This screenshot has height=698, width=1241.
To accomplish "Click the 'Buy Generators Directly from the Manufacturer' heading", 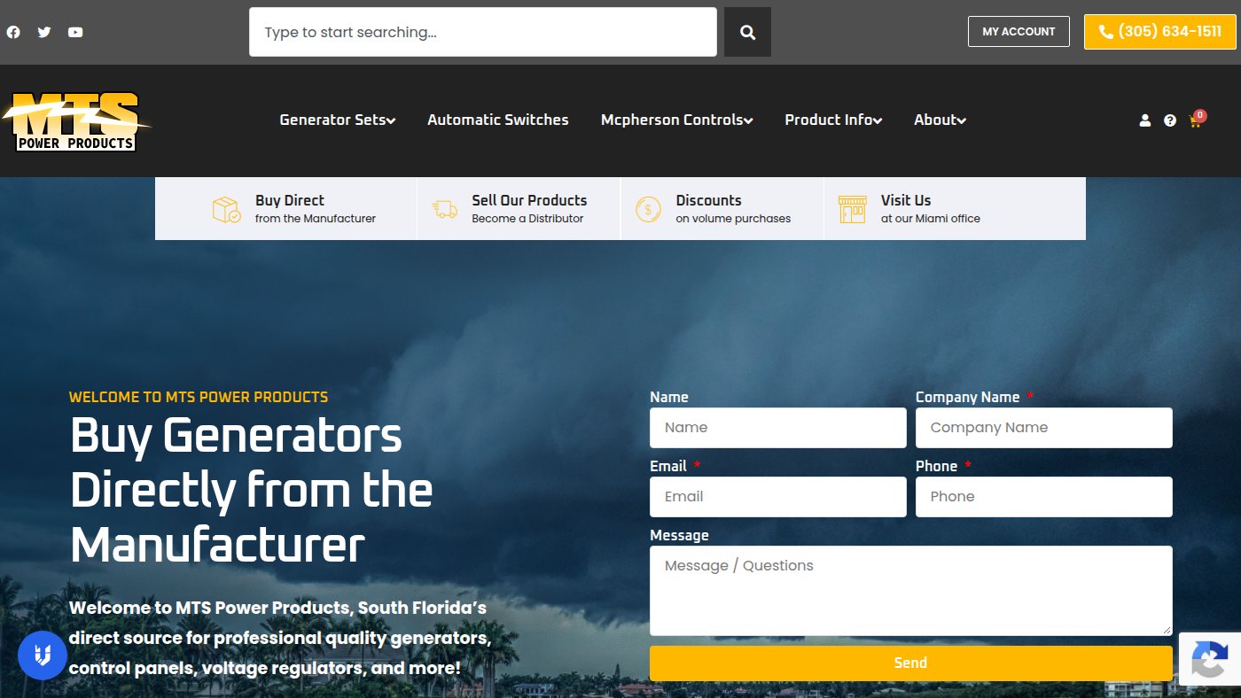I will coord(252,490).
